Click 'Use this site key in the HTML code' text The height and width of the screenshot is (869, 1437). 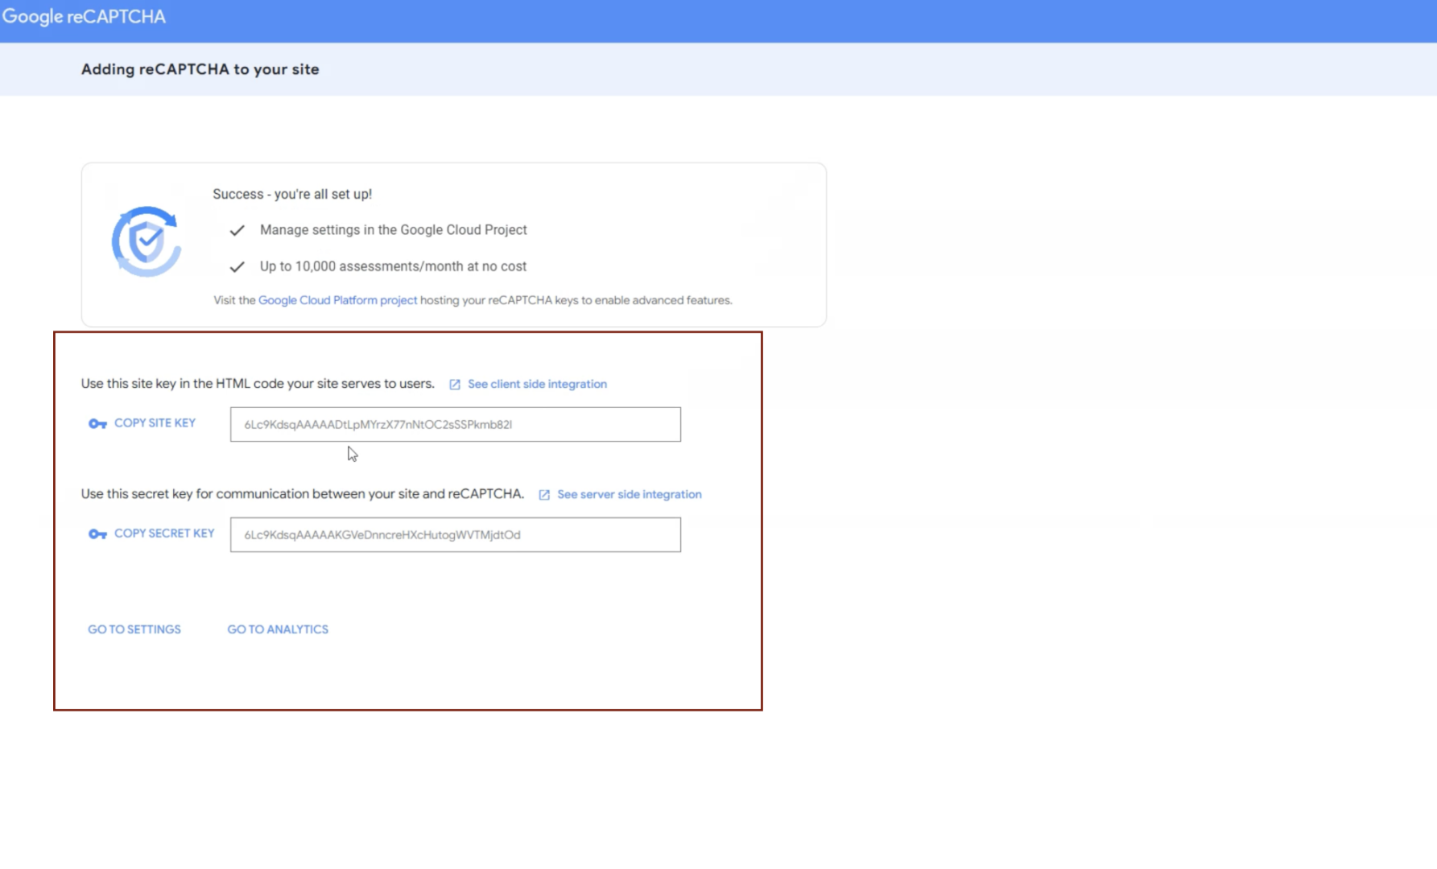[x=258, y=384]
